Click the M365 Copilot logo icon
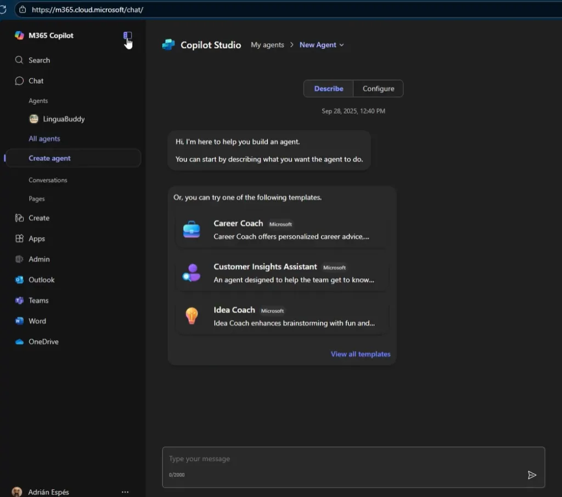Screen dimensions: 562x497 coord(19,35)
